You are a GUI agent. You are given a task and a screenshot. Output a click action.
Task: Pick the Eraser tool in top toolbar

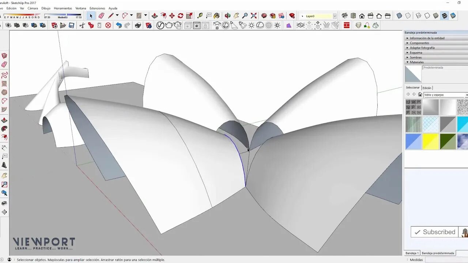click(x=101, y=16)
